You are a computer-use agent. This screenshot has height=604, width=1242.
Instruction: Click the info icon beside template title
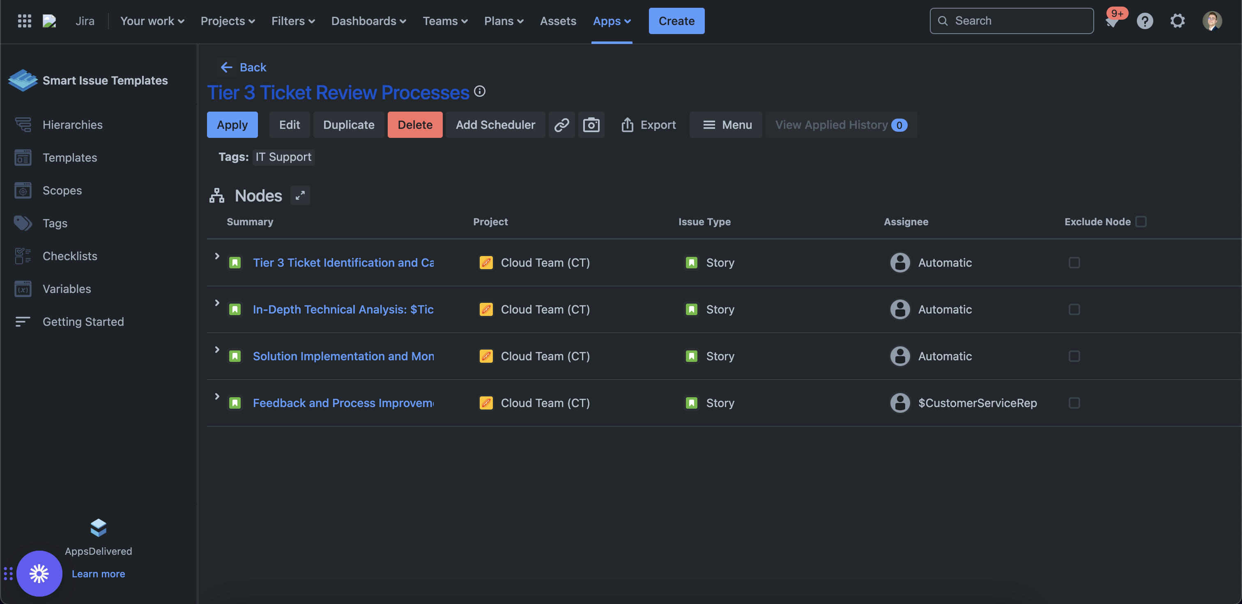(x=479, y=92)
